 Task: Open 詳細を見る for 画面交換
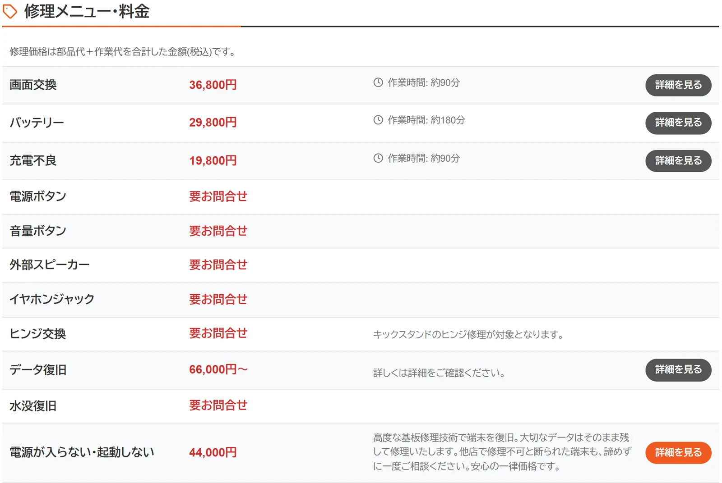678,85
